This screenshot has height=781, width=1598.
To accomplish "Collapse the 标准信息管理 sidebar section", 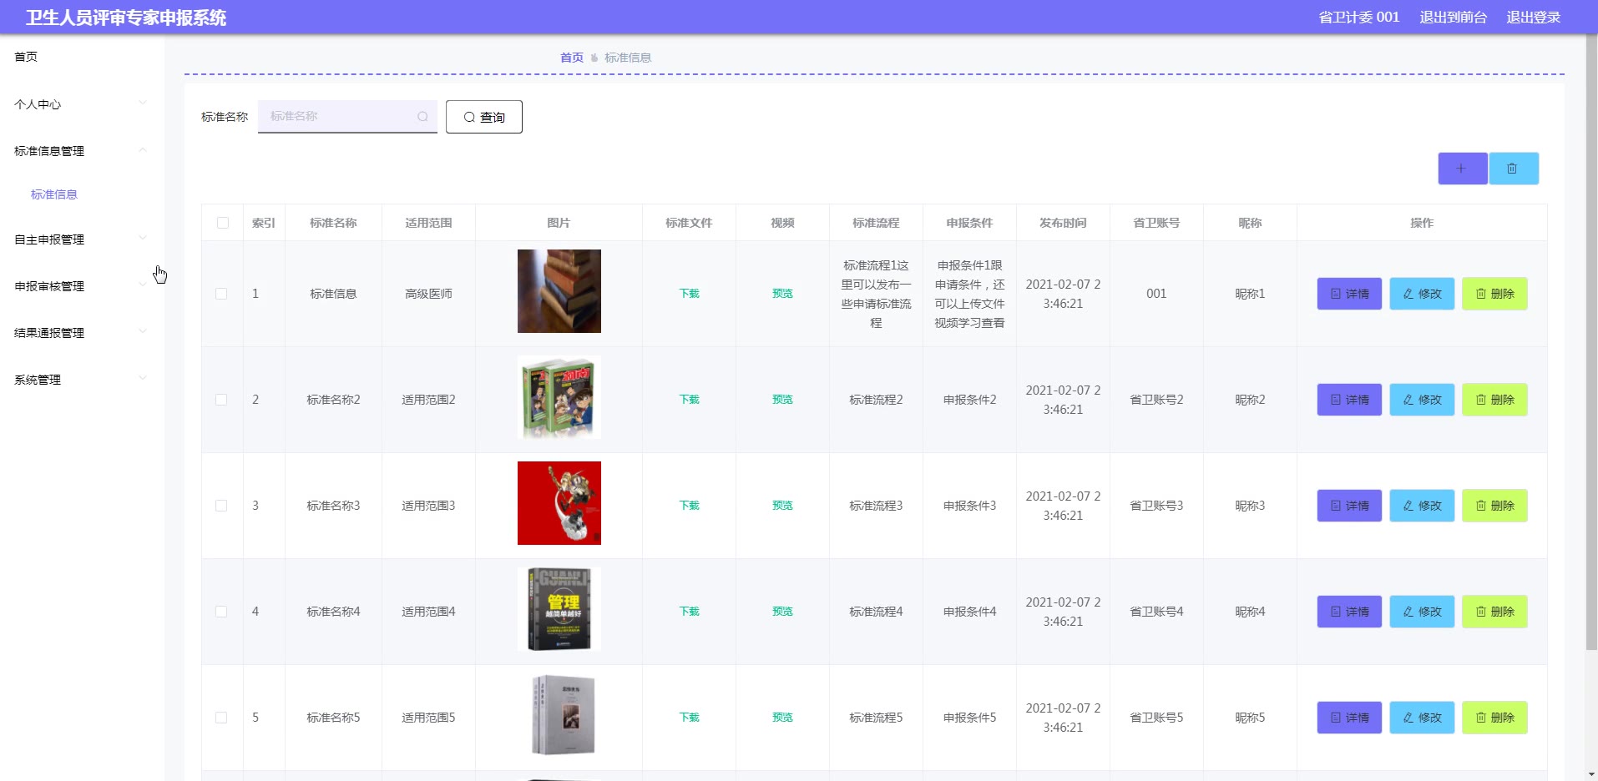I will [x=79, y=151].
